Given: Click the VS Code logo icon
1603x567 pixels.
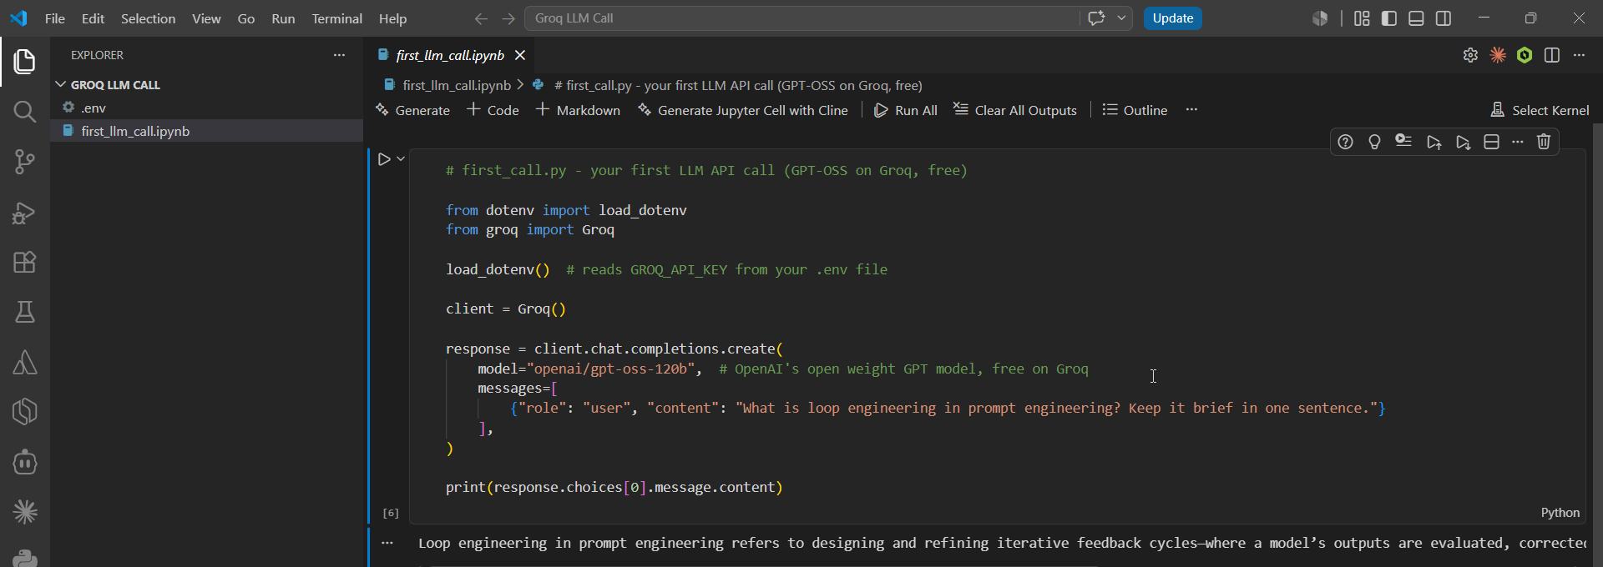Looking at the screenshot, I should click(18, 18).
